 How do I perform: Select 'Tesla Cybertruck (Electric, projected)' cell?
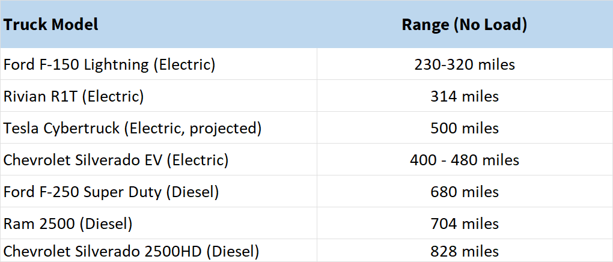158,128
